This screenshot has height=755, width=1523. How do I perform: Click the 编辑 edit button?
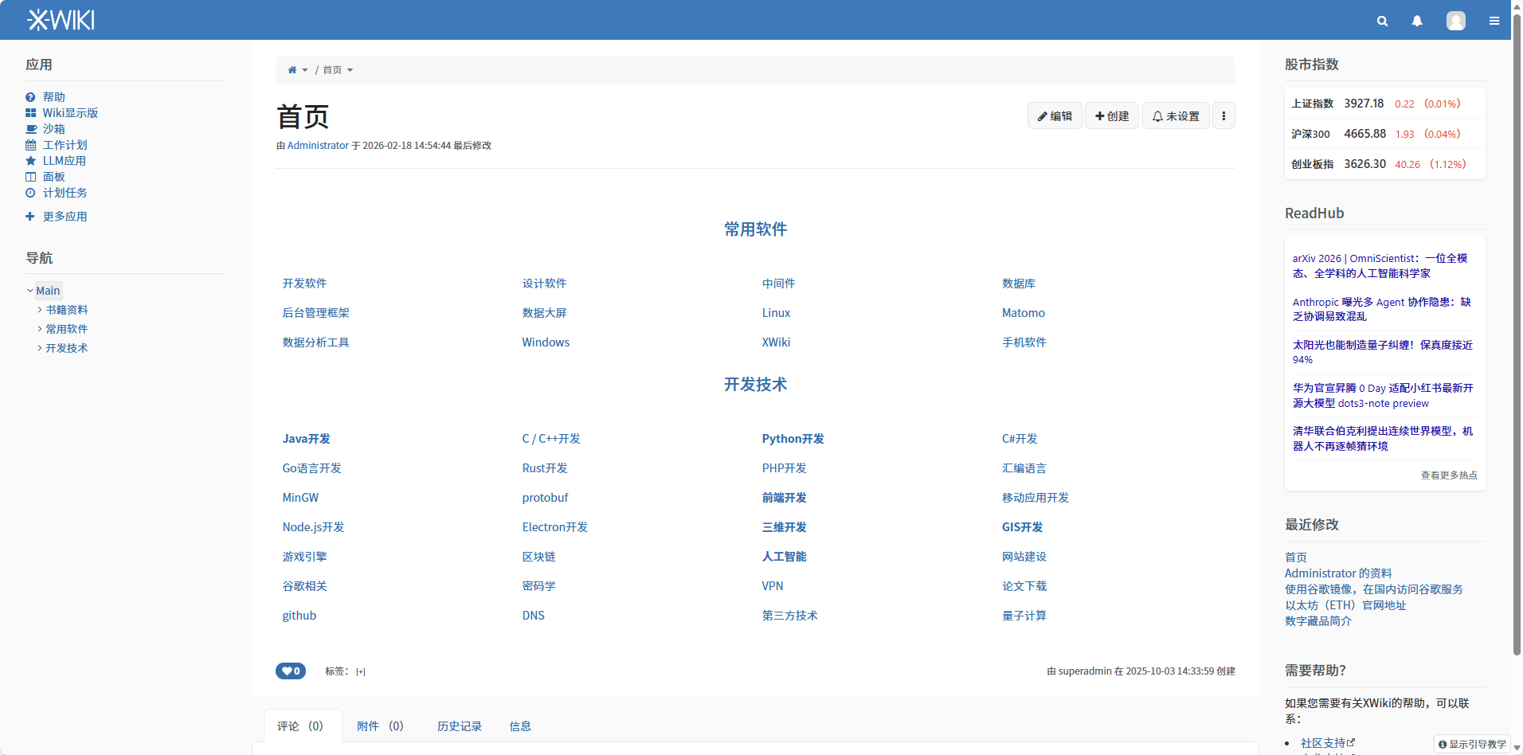[x=1055, y=116]
